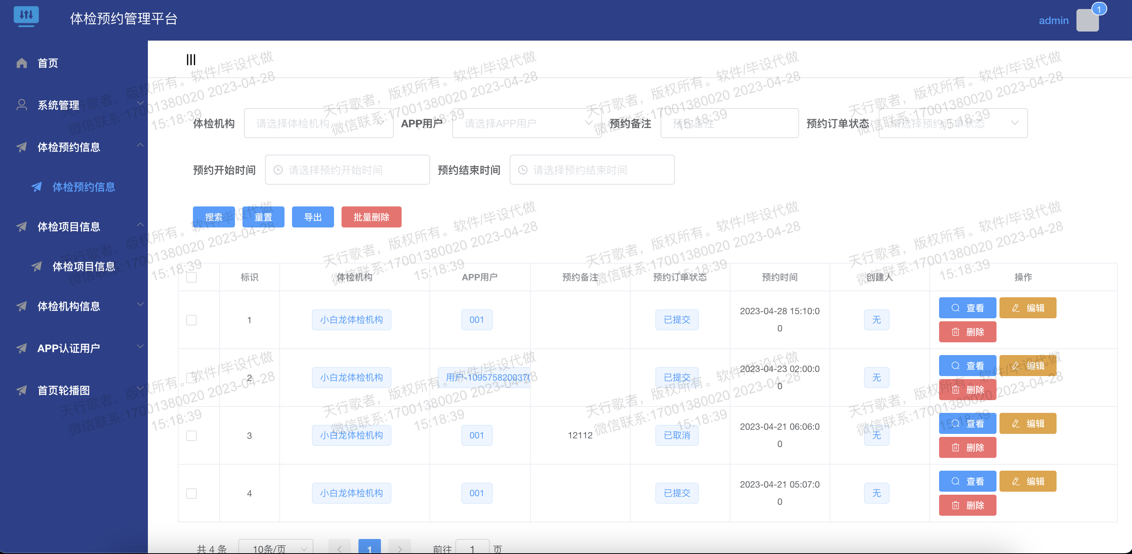Click the user icon for 系统管理
Image resolution: width=1132 pixels, height=554 pixels.
pos(21,105)
